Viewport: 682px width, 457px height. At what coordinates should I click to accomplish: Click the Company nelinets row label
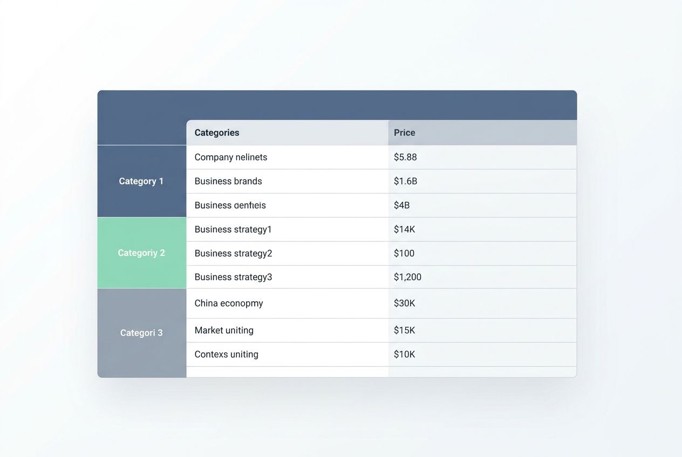click(230, 157)
